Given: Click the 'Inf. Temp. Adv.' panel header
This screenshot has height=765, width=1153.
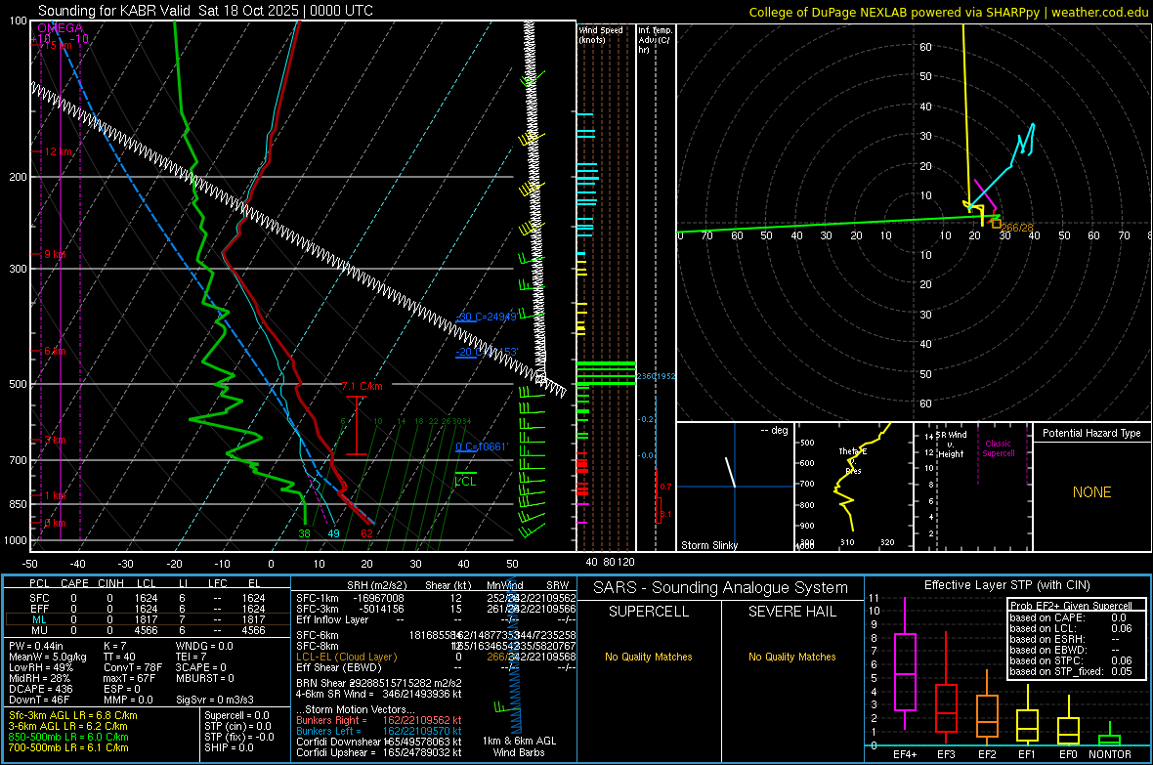Looking at the screenshot, I should click(x=655, y=40).
